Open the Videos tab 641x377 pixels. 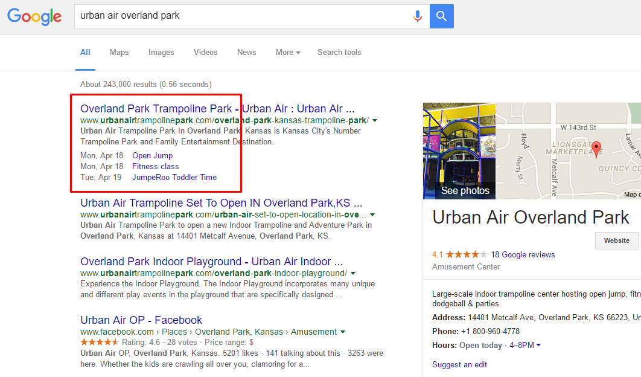tap(205, 53)
